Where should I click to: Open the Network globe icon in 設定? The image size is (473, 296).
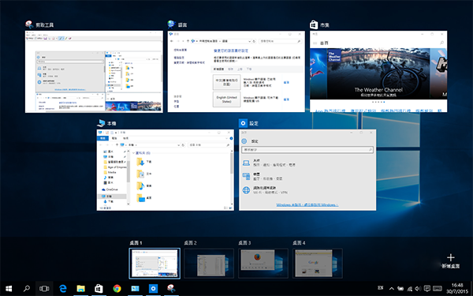pos(246,190)
